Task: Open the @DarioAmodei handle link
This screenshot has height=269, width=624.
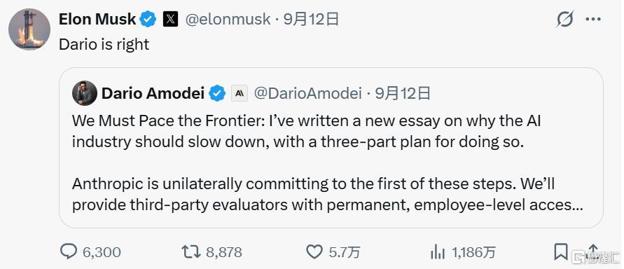Action: (307, 93)
